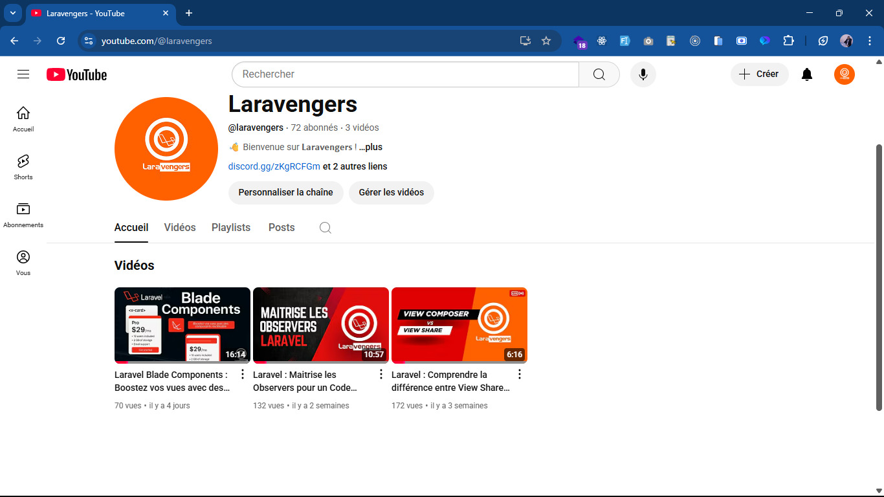Show the 2 autres liens
Viewport: 884px width, 497px height.
[355, 166]
